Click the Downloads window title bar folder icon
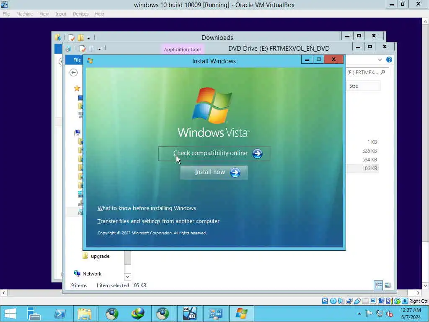429x322 pixels. point(58,37)
